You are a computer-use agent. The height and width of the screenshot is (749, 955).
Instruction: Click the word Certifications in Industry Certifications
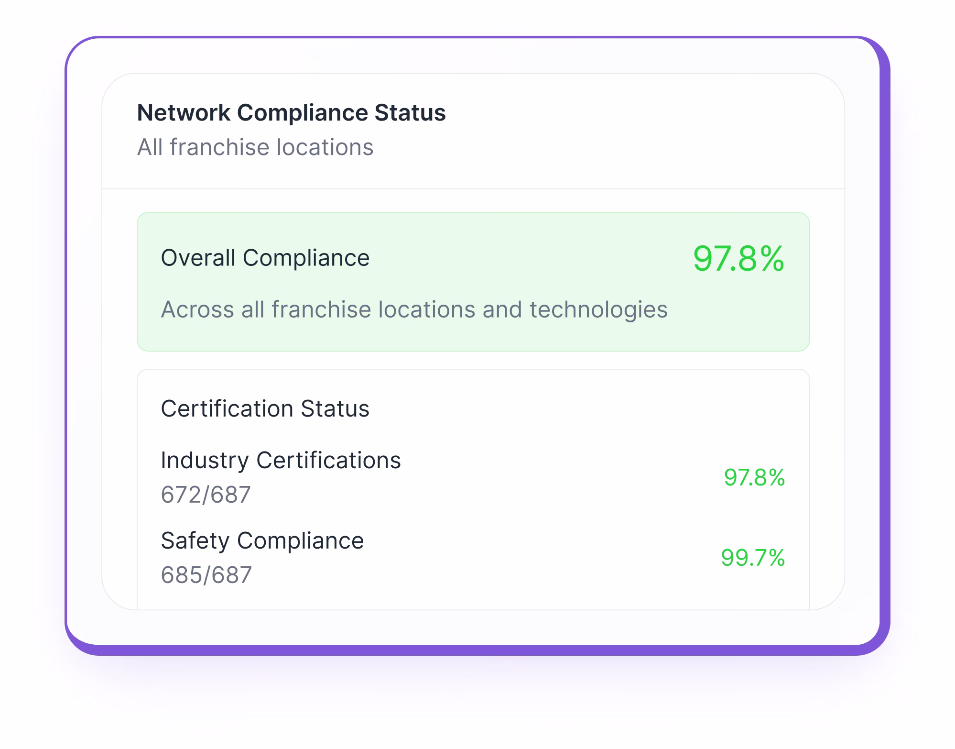point(328,461)
